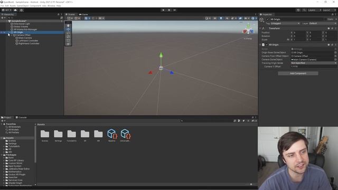Open the Window menu

click(x=51, y=6)
